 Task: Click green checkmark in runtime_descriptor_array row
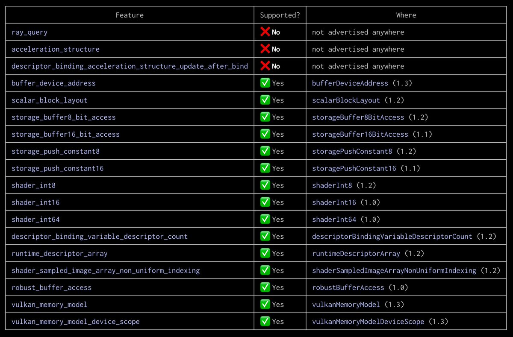(265, 253)
